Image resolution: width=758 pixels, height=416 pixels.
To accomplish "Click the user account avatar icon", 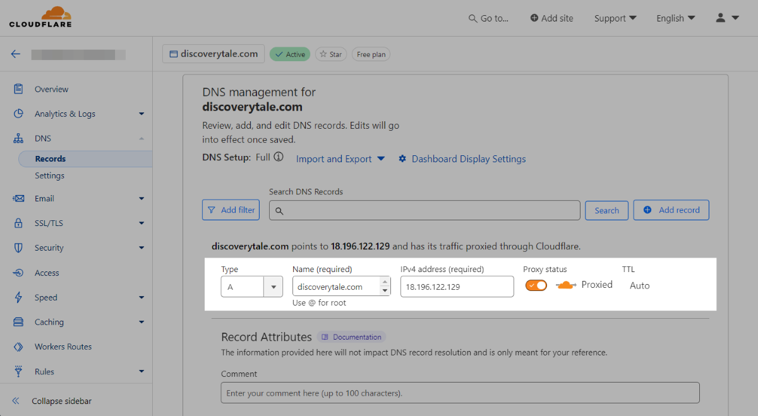I will point(721,18).
